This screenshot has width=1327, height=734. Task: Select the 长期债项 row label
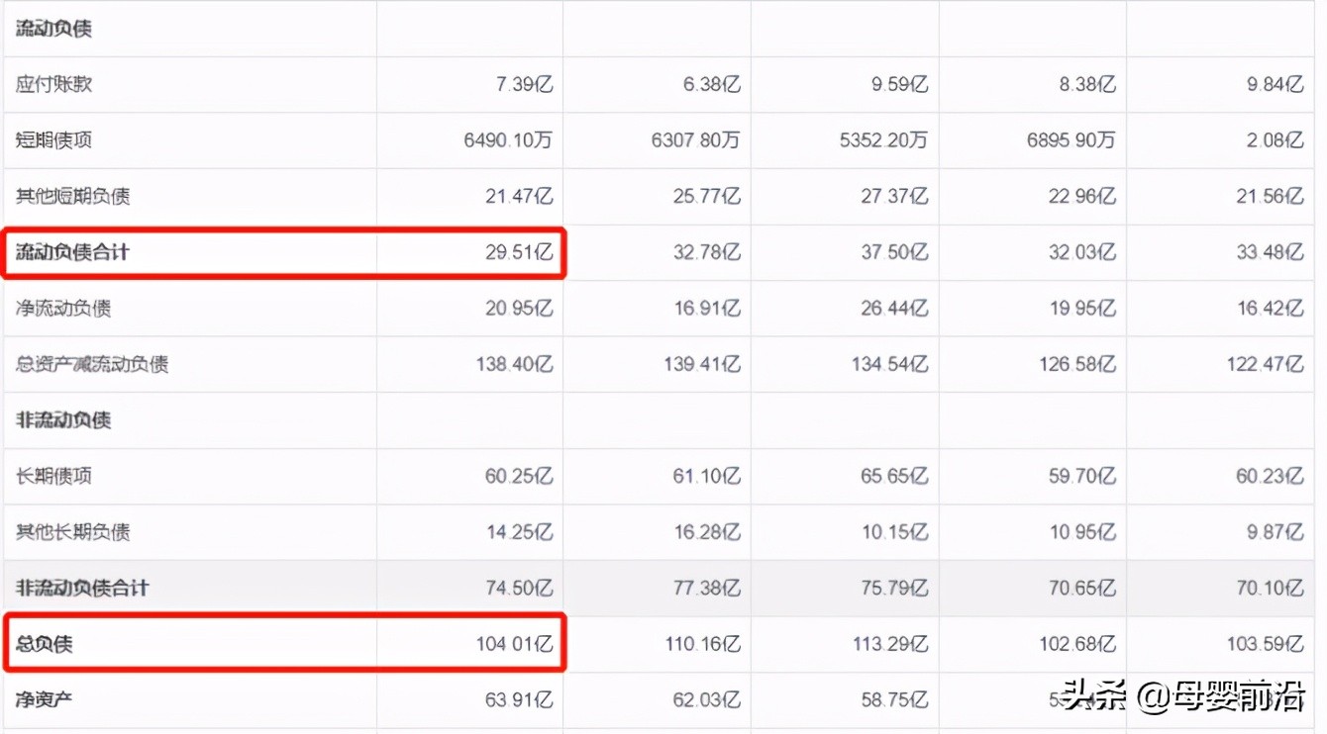[x=53, y=476]
